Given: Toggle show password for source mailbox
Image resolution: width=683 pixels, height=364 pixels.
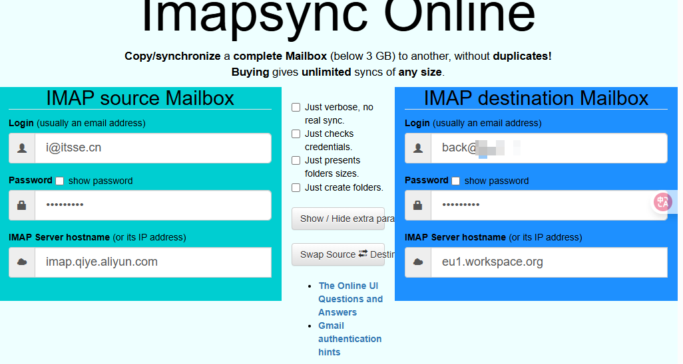Looking at the screenshot, I should tap(60, 181).
